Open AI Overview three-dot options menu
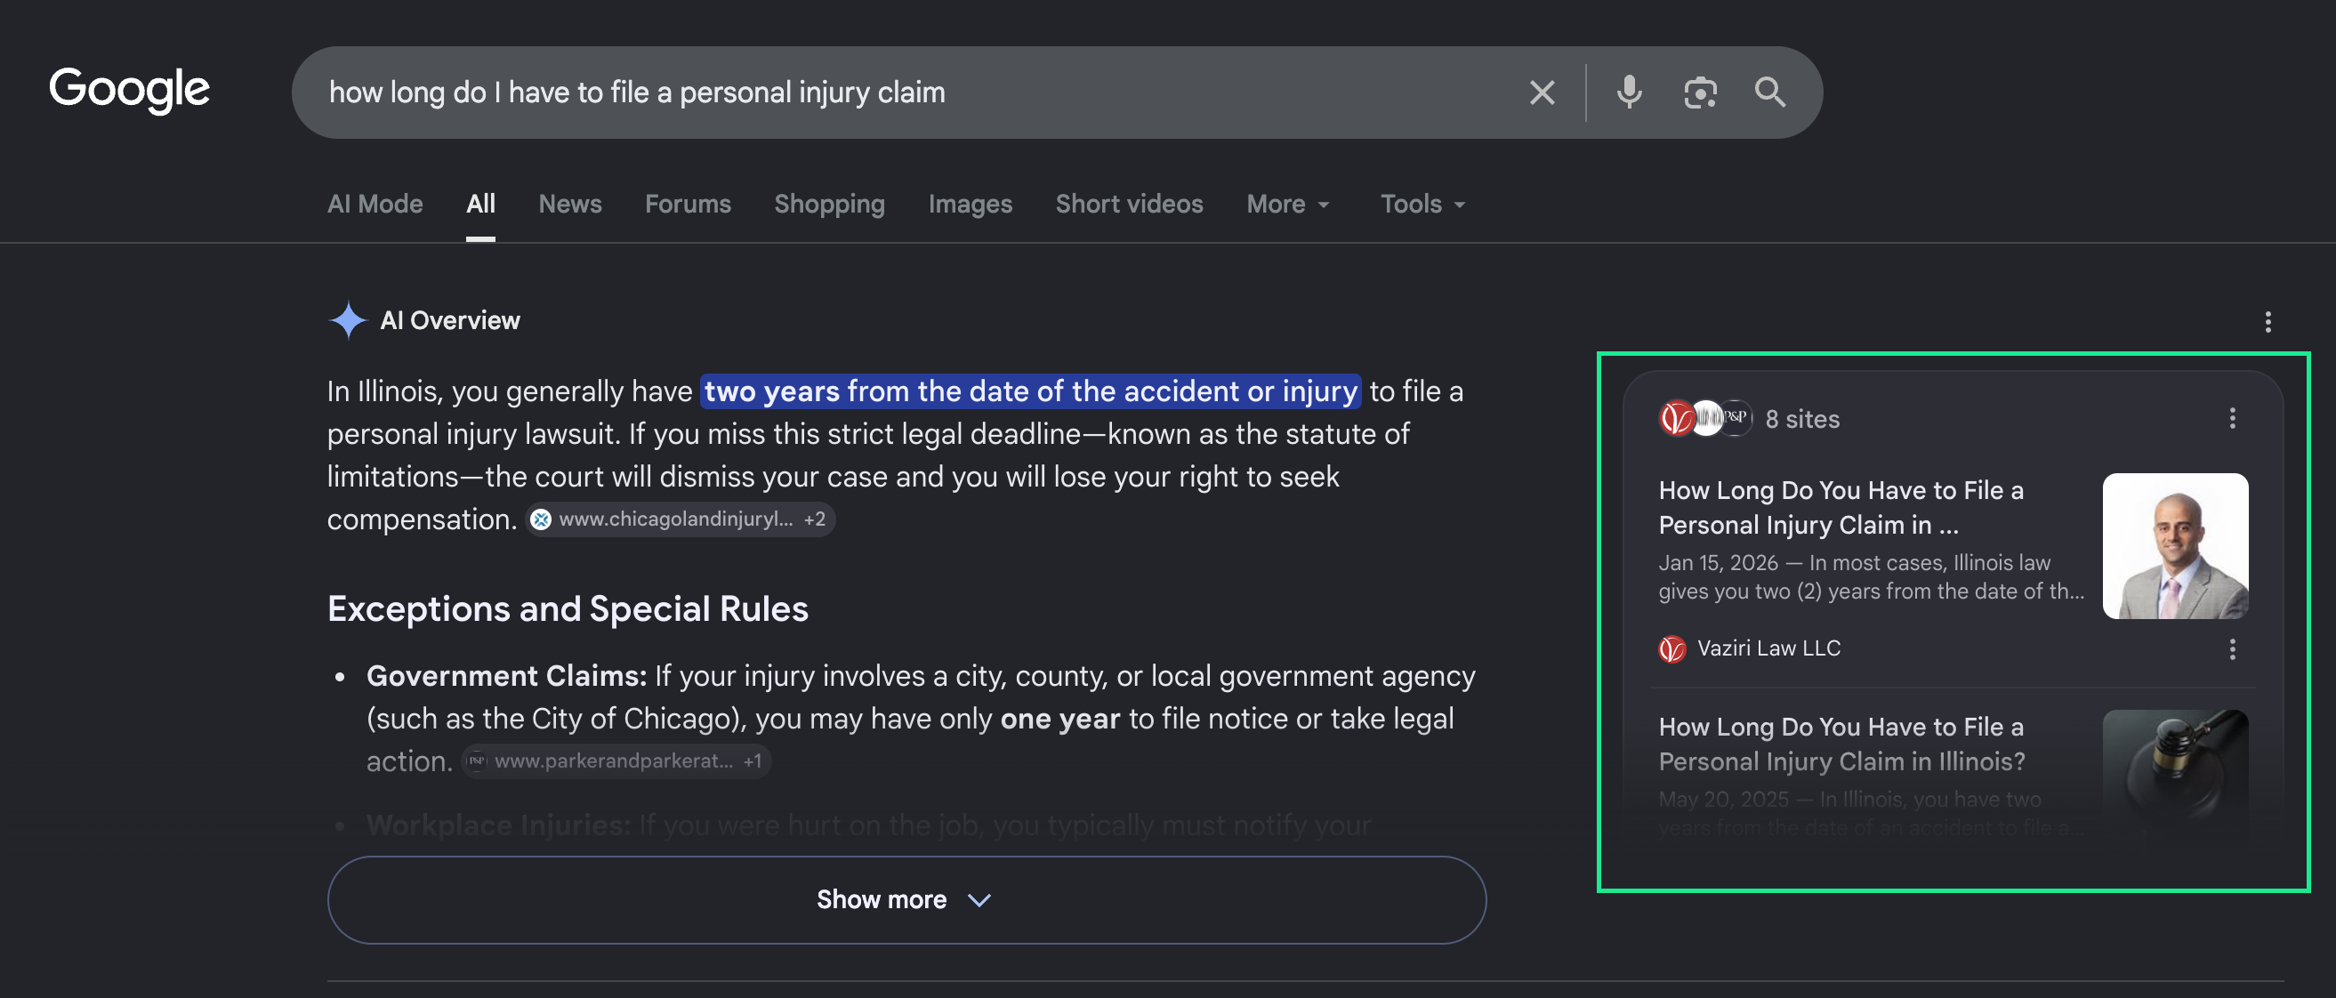 (x=2268, y=322)
